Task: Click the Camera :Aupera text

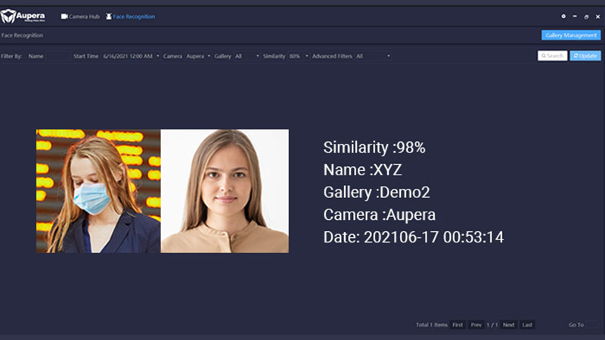Action: pyautogui.click(x=380, y=215)
